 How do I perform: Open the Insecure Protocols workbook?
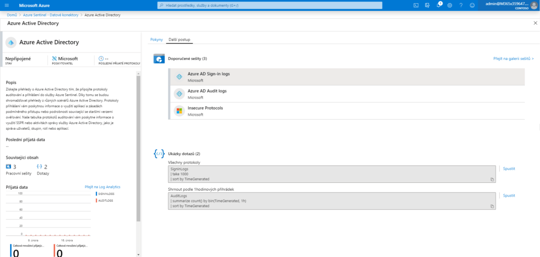205,108
